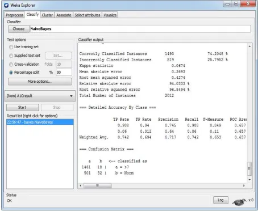Select the Percentage split radio button
Screen dimensions: 258x211
pos(11,73)
